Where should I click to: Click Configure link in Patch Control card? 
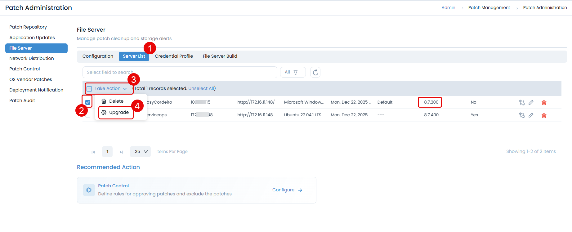[x=287, y=190]
